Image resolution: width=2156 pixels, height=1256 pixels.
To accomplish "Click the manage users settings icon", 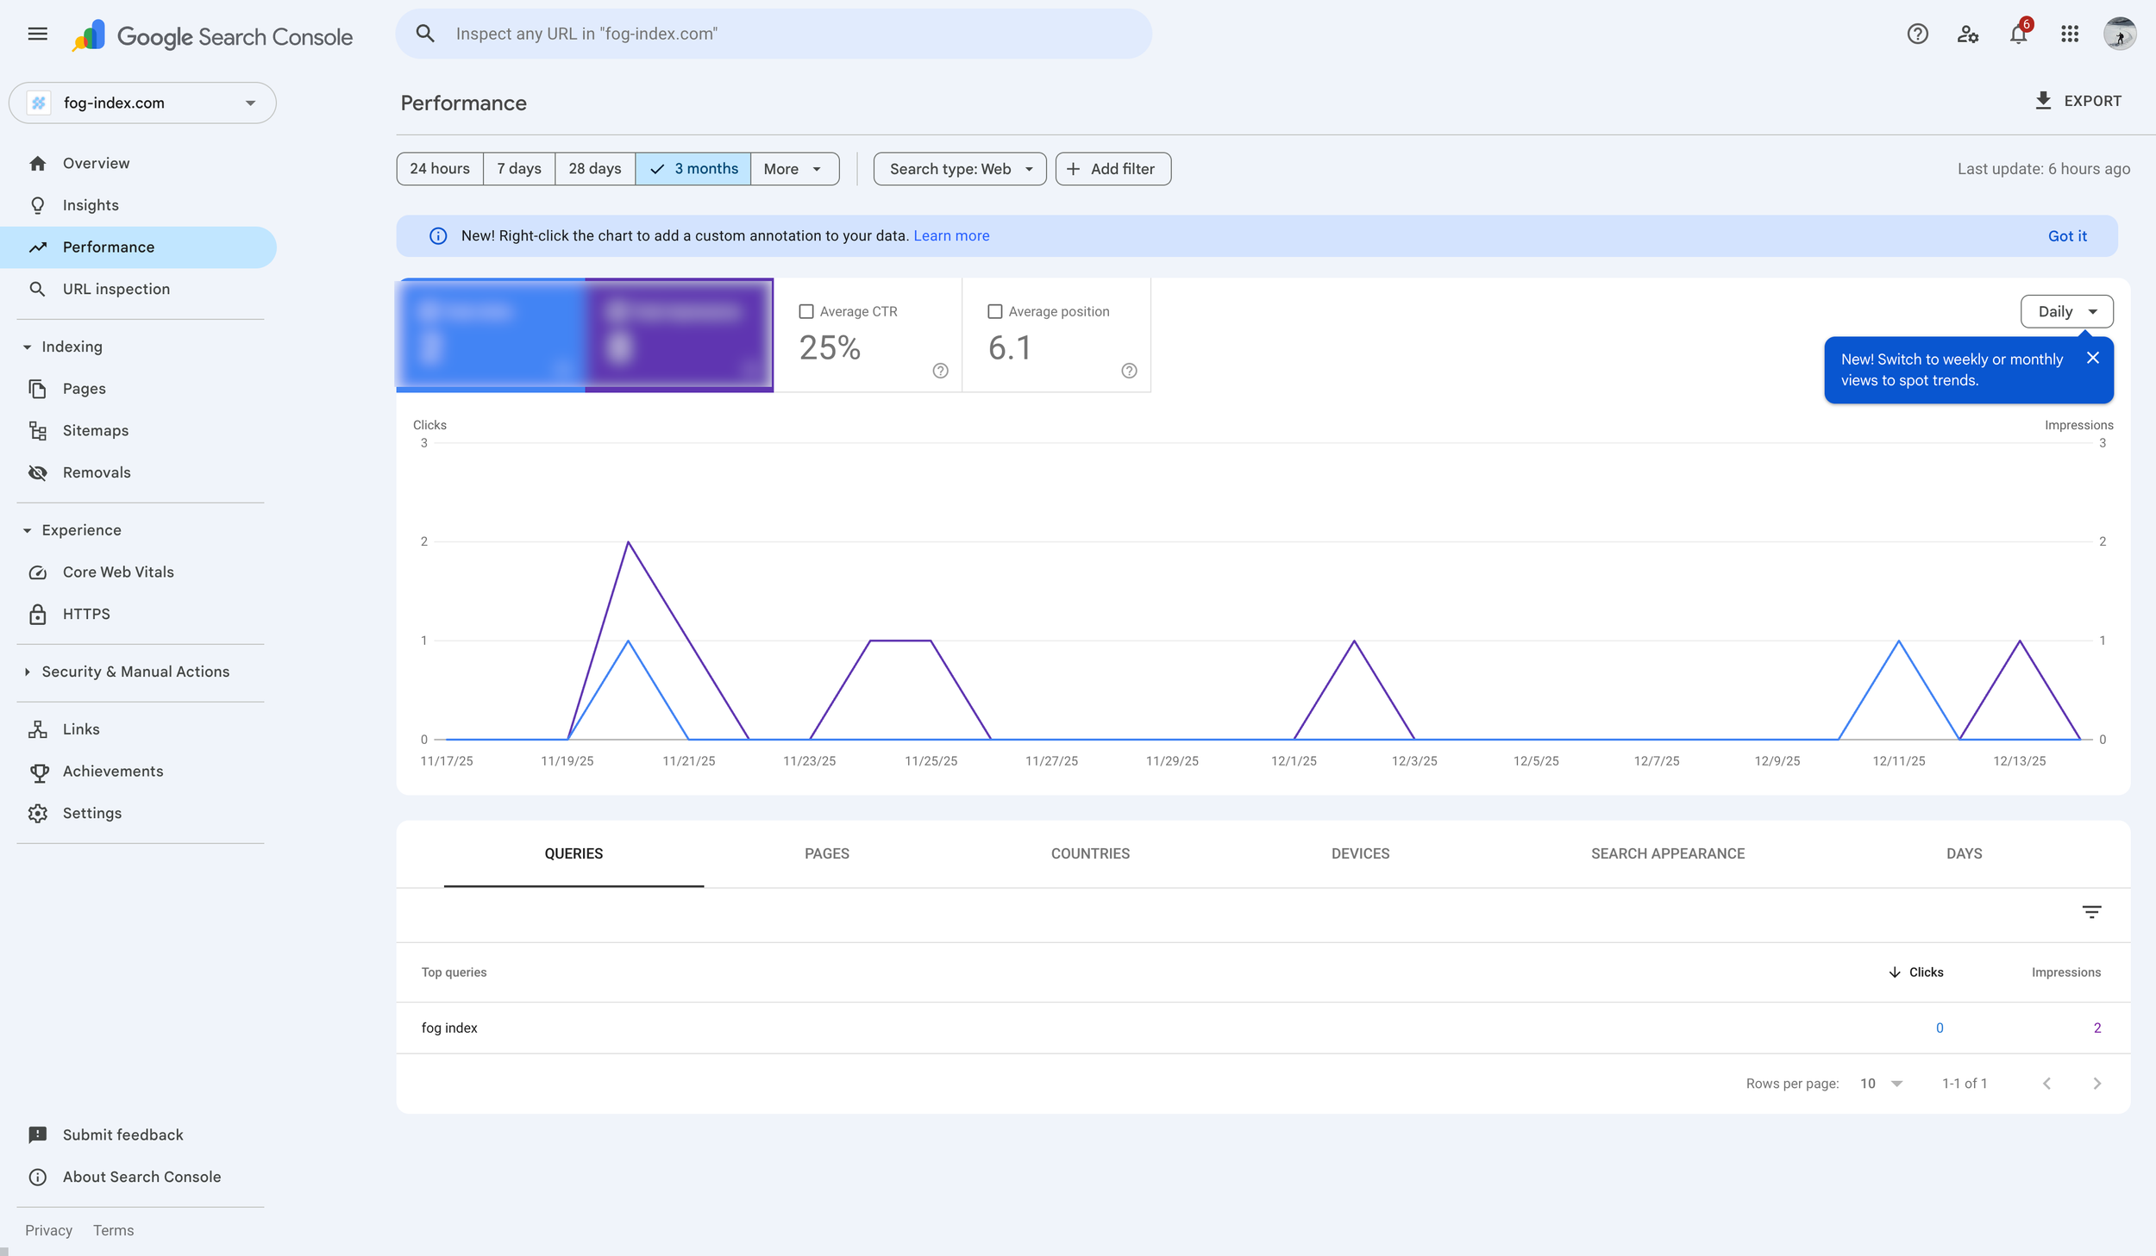I will [x=1967, y=34].
